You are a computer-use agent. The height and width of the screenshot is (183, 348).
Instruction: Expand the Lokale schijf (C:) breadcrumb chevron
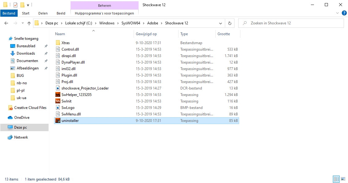96,23
